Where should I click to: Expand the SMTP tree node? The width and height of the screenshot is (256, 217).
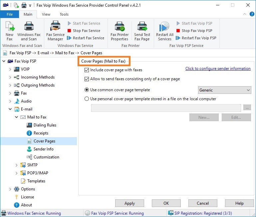point(17,165)
